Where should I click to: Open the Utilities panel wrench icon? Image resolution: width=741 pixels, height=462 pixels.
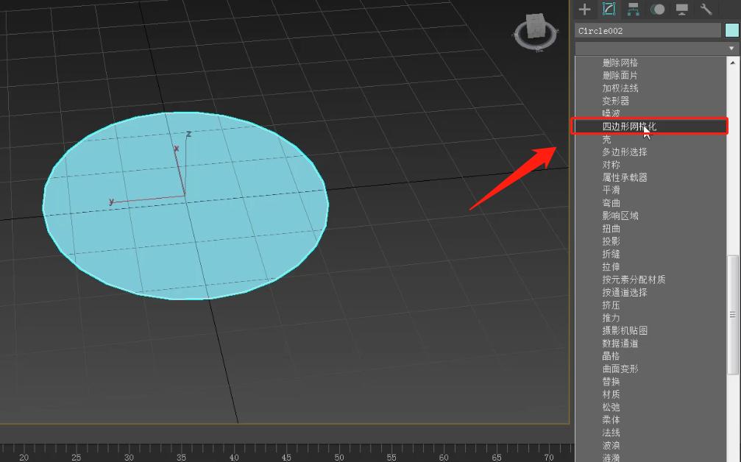point(706,10)
